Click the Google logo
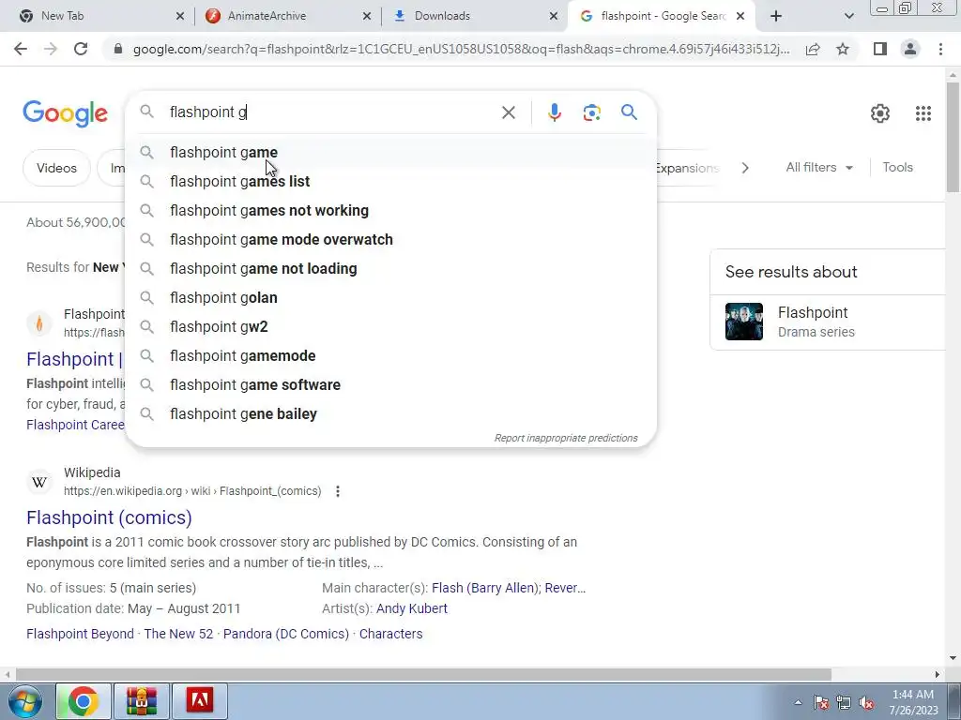 point(66,113)
